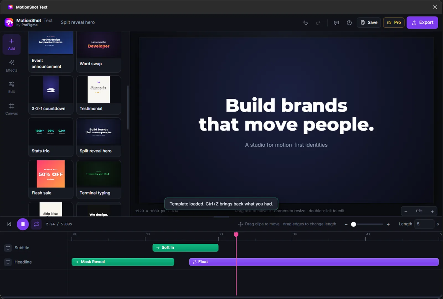The width and height of the screenshot is (443, 299).
Task: Edit the Length input field
Action: 424,224
